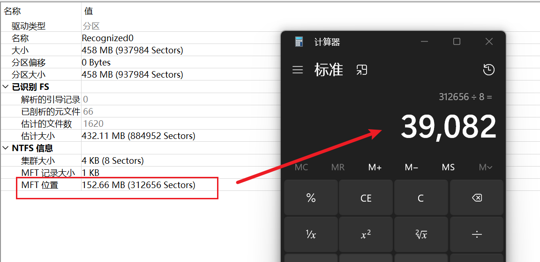The width and height of the screenshot is (540, 262).
Task: Click the MS memory store button
Action: [x=449, y=167]
